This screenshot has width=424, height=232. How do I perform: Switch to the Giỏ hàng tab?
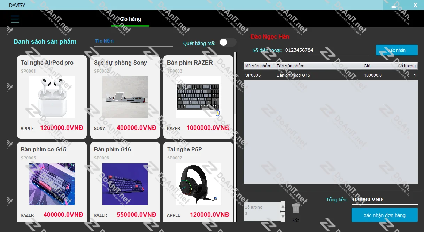[130, 19]
